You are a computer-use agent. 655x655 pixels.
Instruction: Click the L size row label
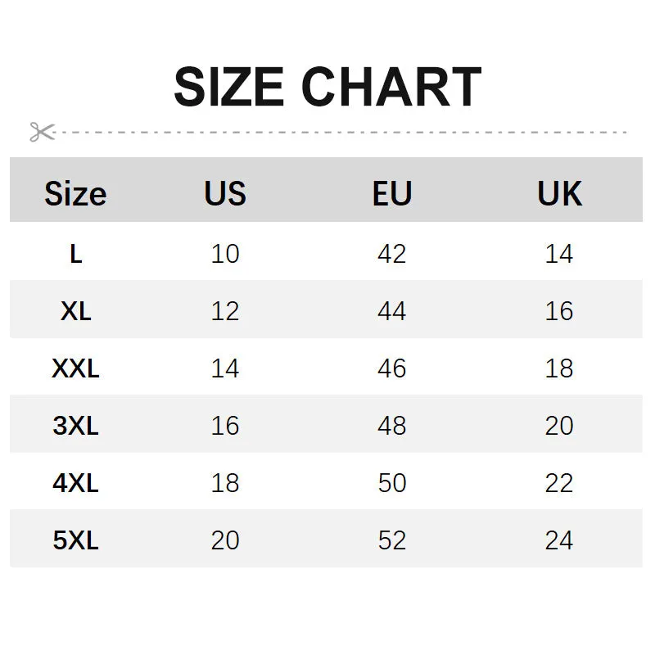[x=76, y=254]
